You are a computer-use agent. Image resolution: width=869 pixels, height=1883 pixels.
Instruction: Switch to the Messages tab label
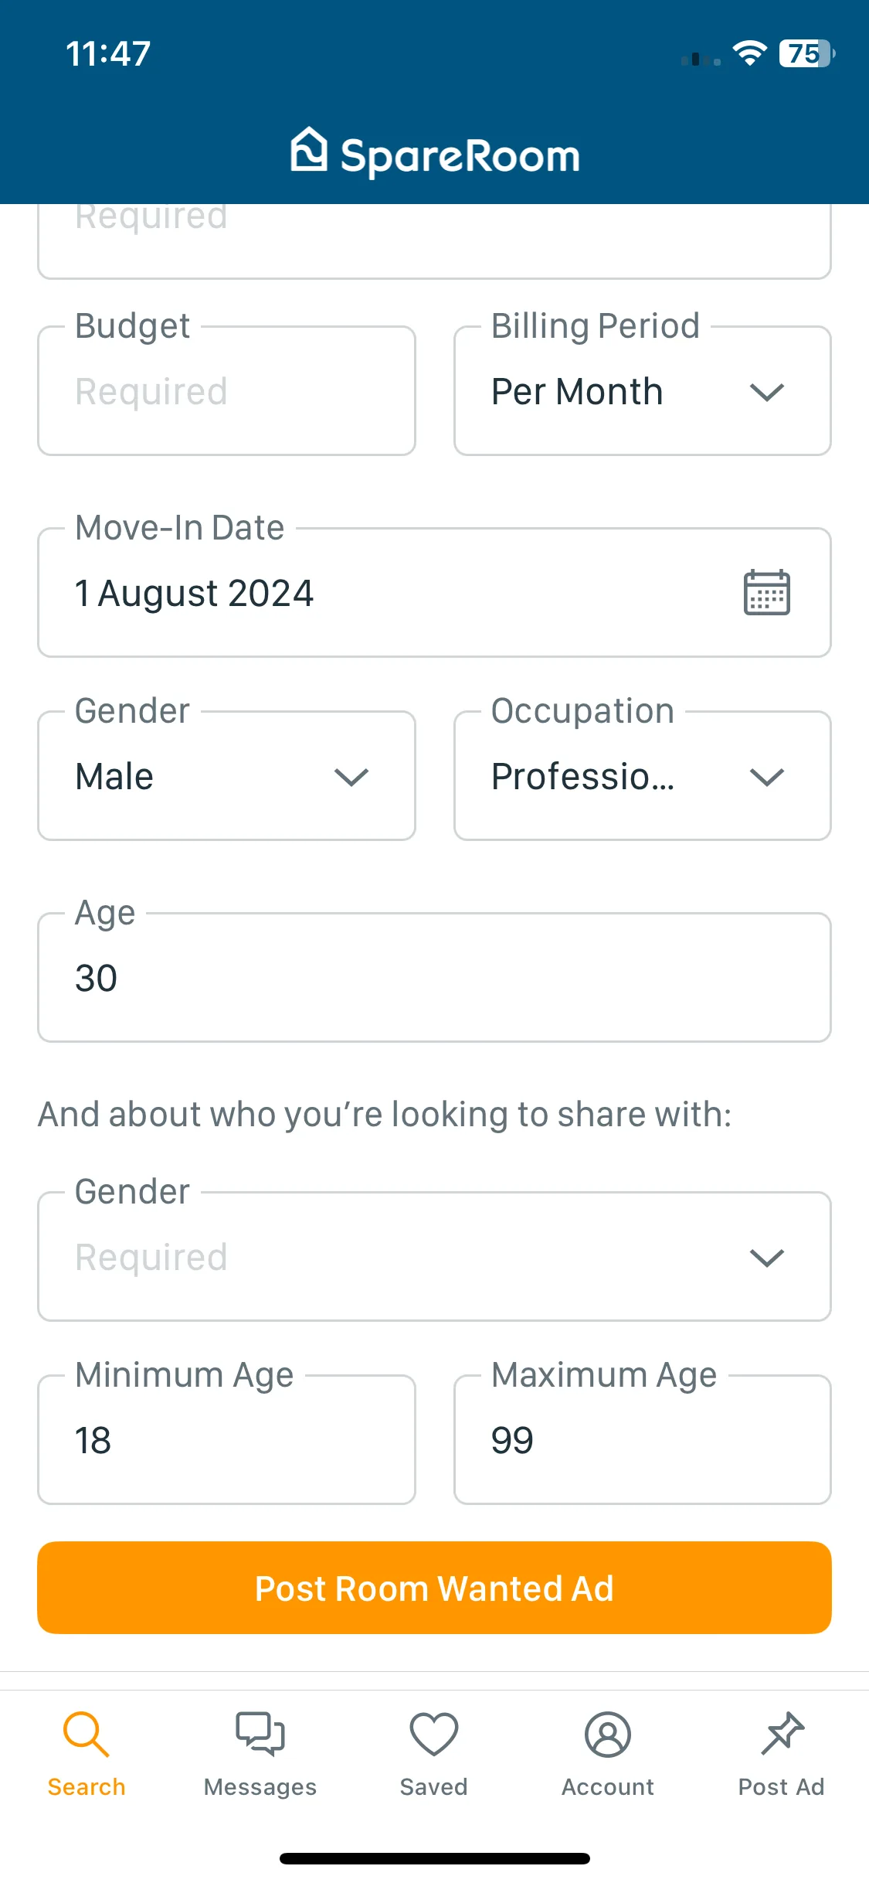260,1787
